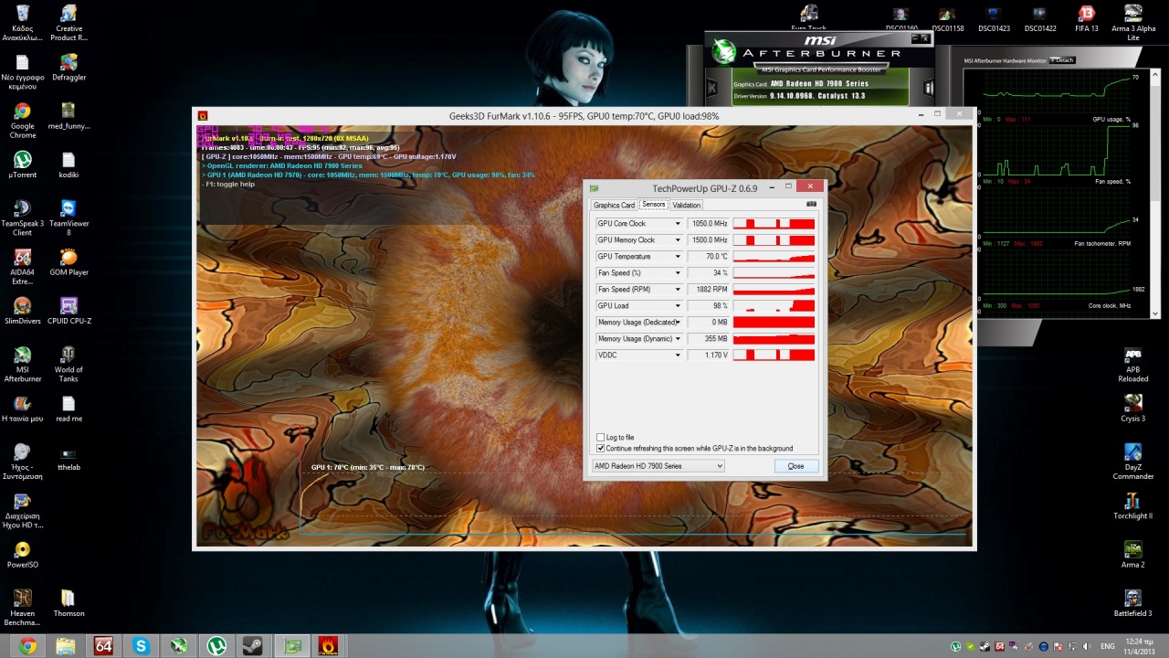Open File Explorer from the taskbar
Screen dimensions: 1169x658
click(66, 645)
